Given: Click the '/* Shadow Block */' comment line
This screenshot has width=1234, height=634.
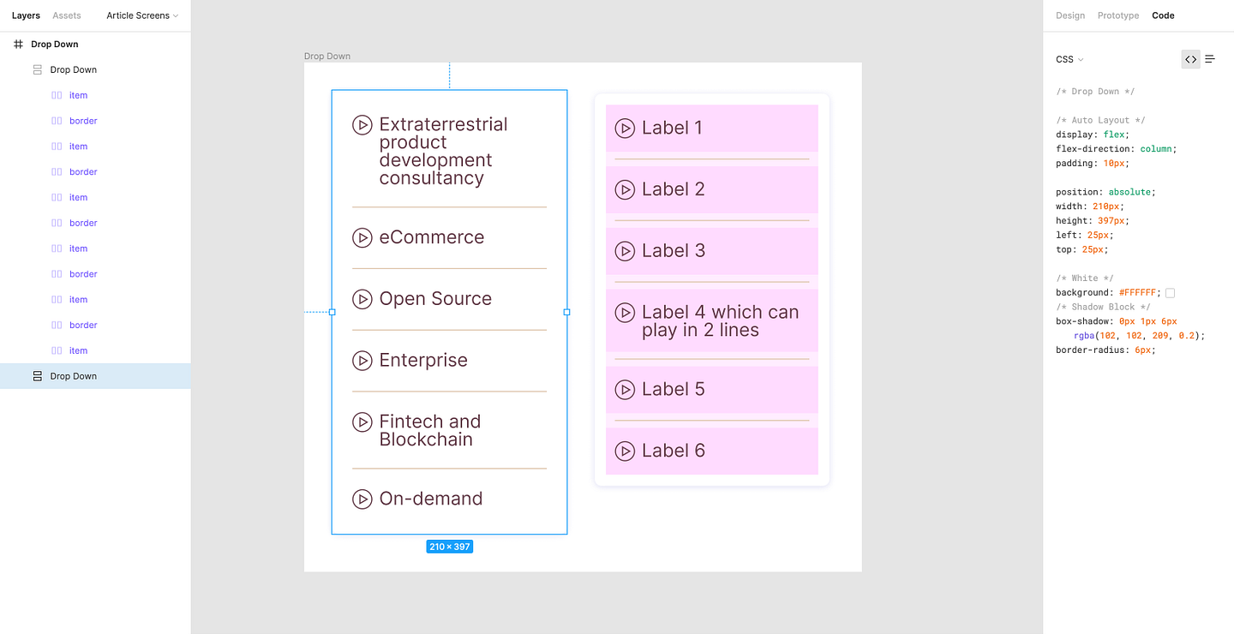Looking at the screenshot, I should pyautogui.click(x=1103, y=307).
